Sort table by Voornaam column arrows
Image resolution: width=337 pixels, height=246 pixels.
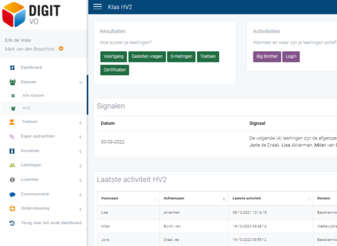(155, 199)
